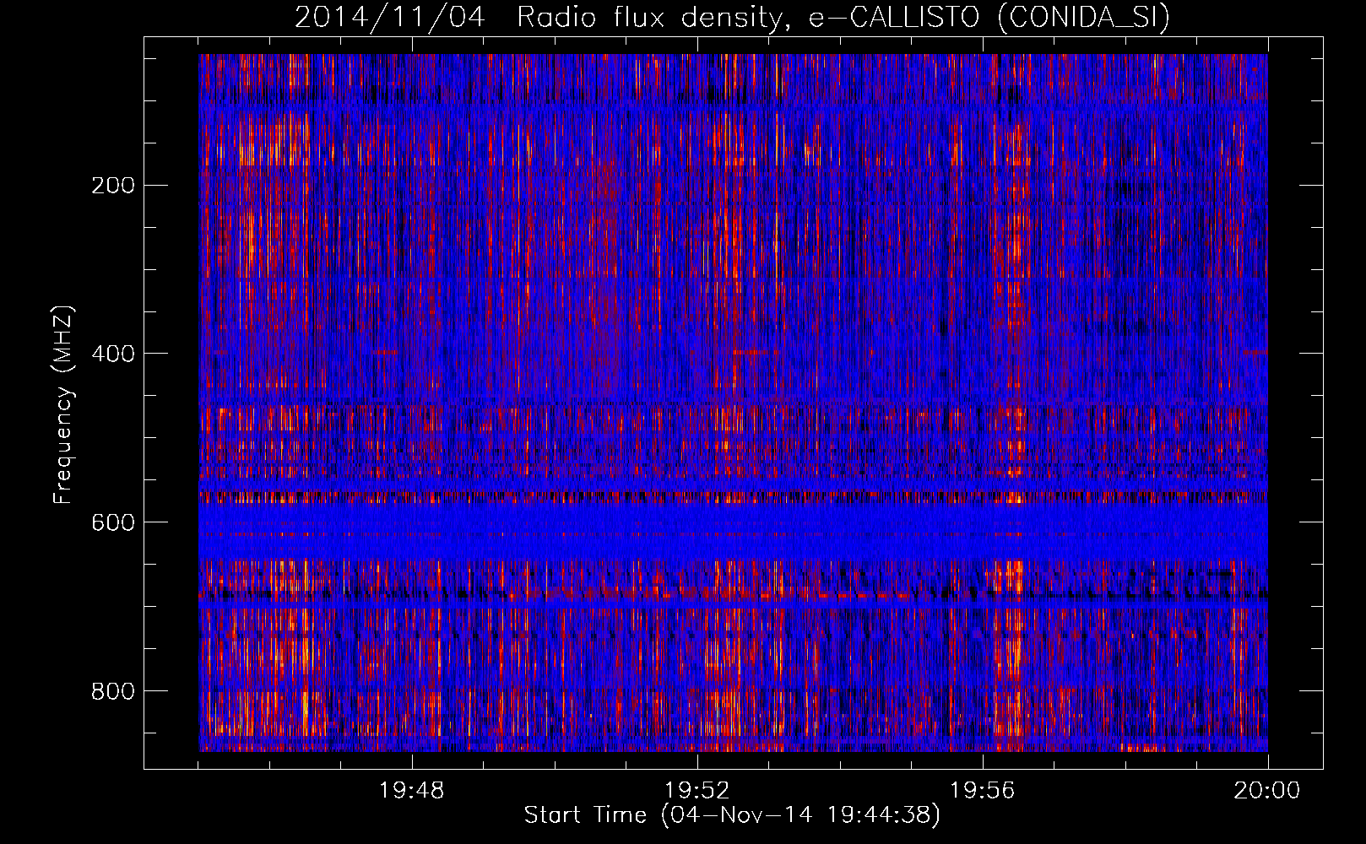Click the plot title "2014/11/04 Radio flux density, e-CALLISTO (CONIDA_SI)"
The width and height of the screenshot is (1366, 844).
[x=732, y=17]
